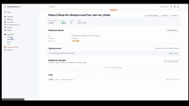Screen dimensions: 189x106
Task: Click the Delete endpoint button
Action: pyautogui.click(x=175, y=16)
